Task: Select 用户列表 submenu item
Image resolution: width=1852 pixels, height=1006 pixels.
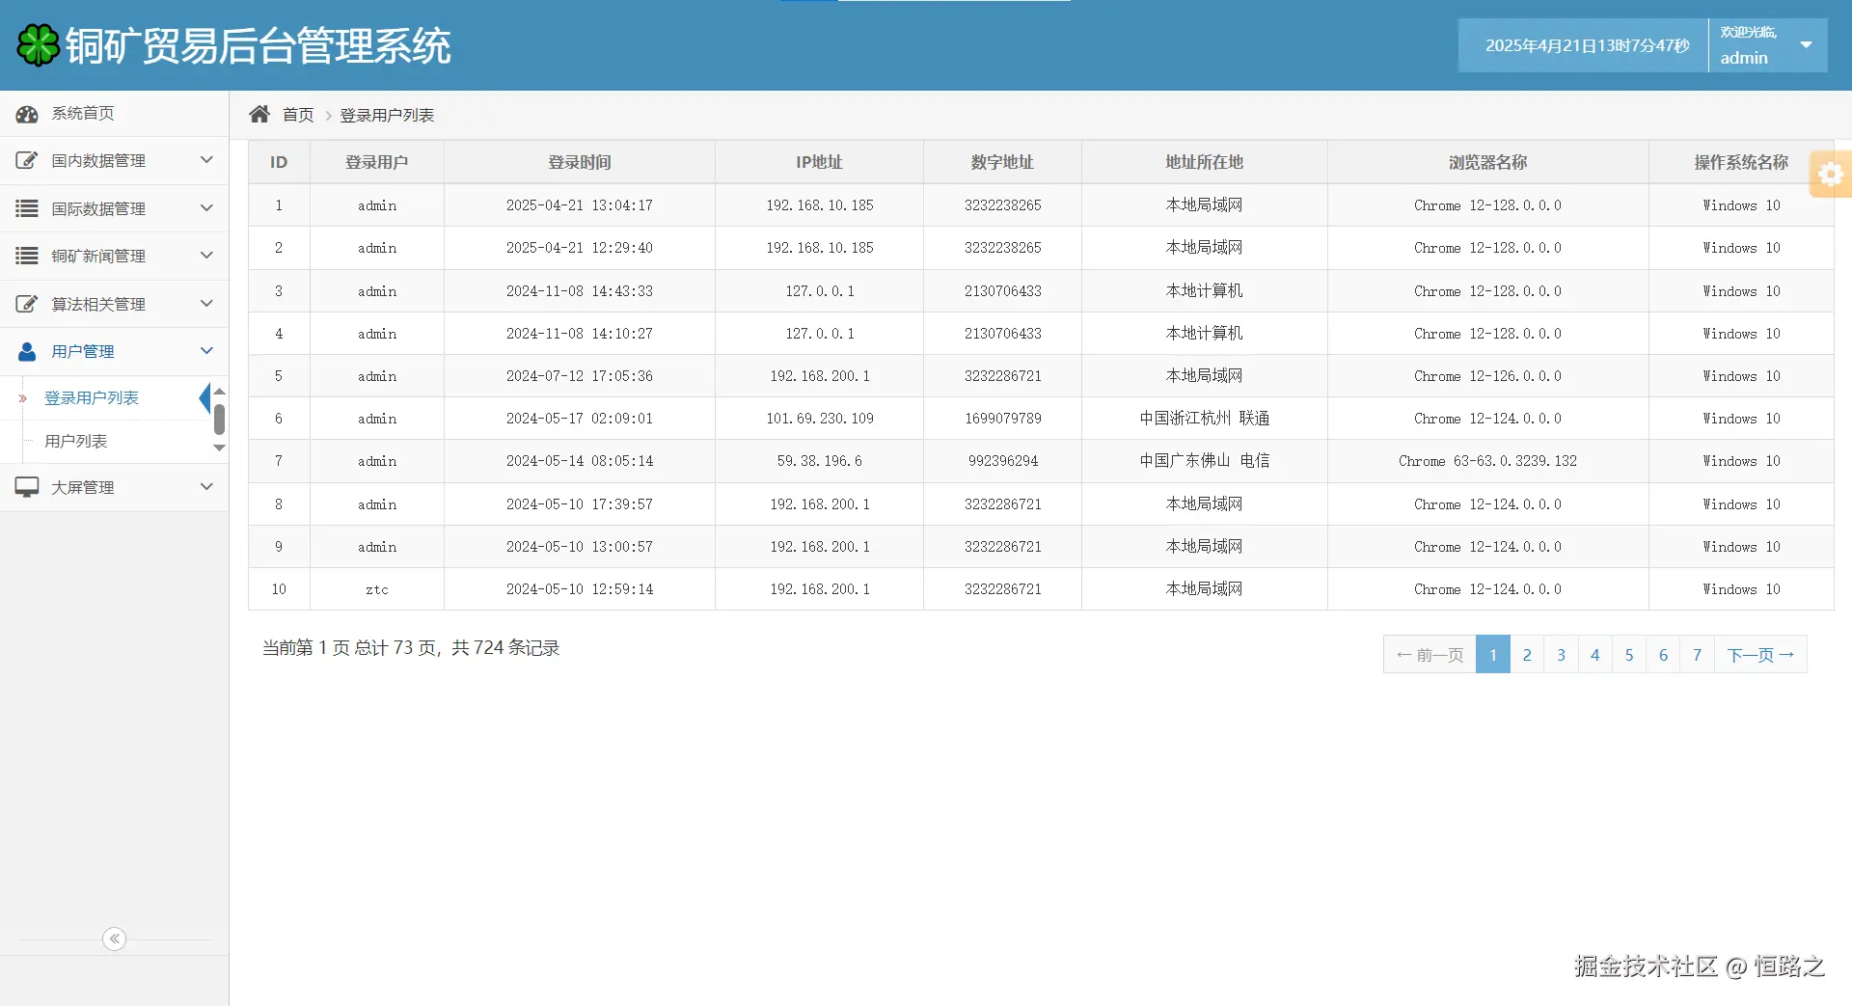Action: click(76, 442)
